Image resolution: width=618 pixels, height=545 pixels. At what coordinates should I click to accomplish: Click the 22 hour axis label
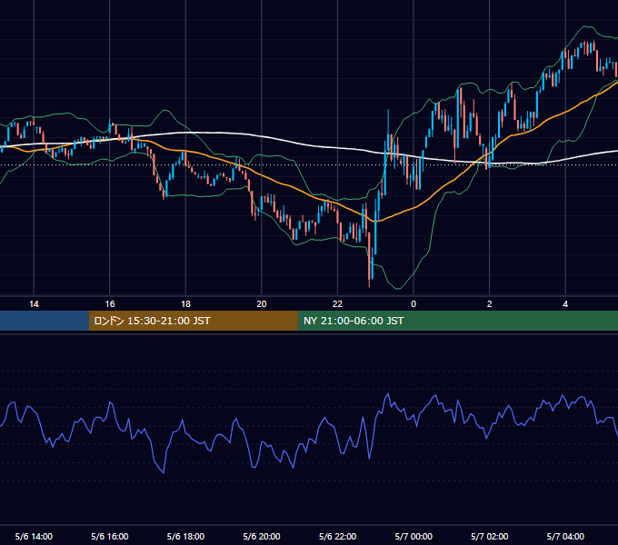(x=337, y=304)
